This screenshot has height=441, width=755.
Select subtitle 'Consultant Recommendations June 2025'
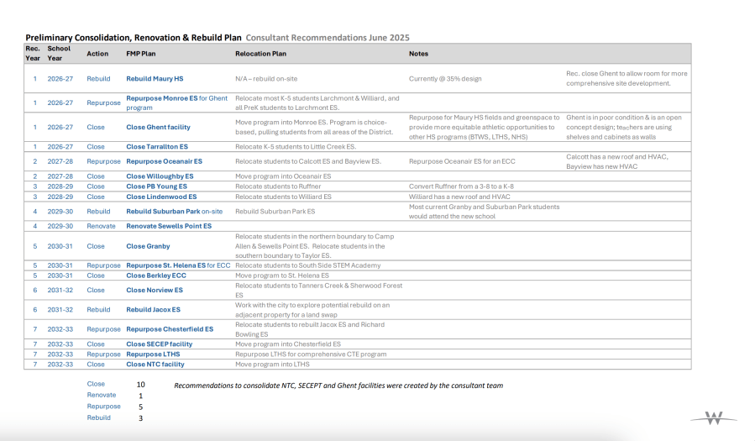point(328,38)
